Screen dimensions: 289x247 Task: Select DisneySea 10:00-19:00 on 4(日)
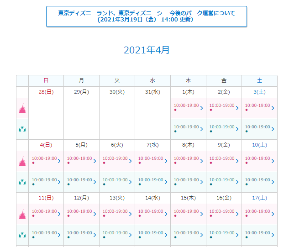coord(44,180)
